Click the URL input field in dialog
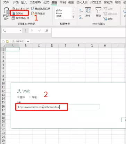 58,107
